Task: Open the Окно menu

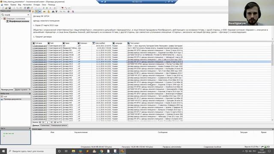Action: pyautogui.click(x=44, y=5)
